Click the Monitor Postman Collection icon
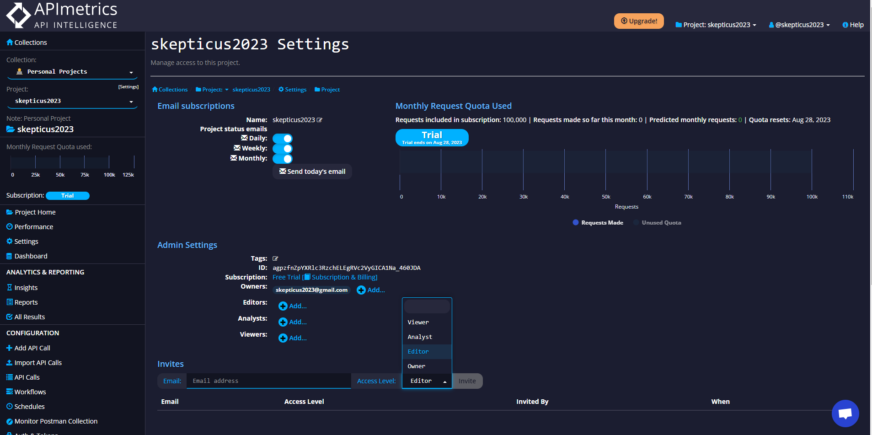872x435 pixels. click(10, 421)
